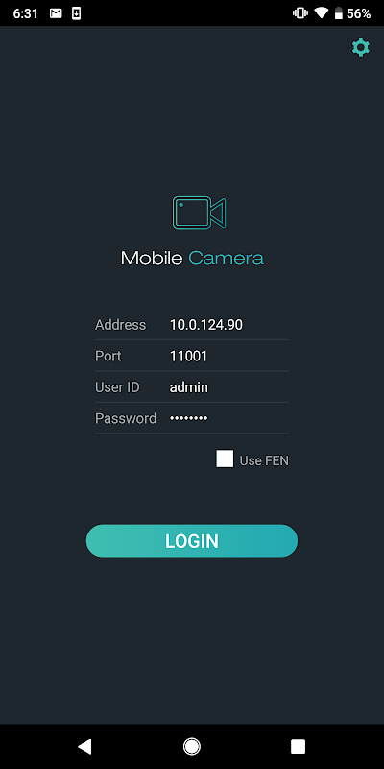Tap the status bar clock 6:31
The height and width of the screenshot is (769, 384).
pos(26,13)
